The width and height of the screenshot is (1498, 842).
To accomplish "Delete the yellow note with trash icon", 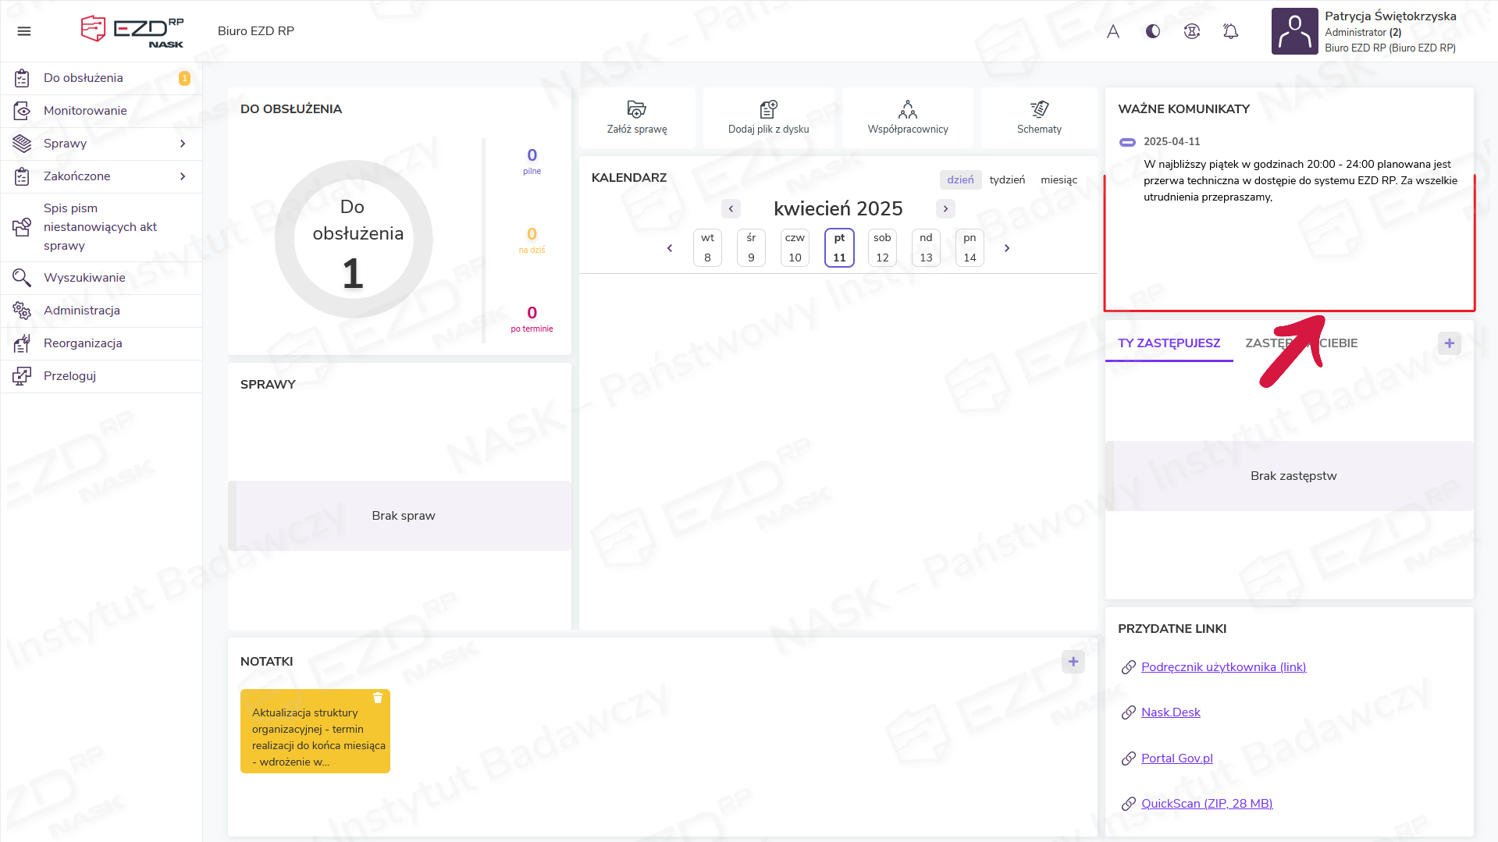I will point(378,698).
